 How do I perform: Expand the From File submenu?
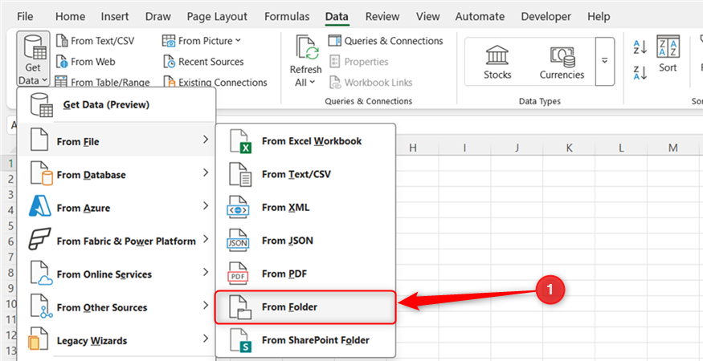pos(116,141)
